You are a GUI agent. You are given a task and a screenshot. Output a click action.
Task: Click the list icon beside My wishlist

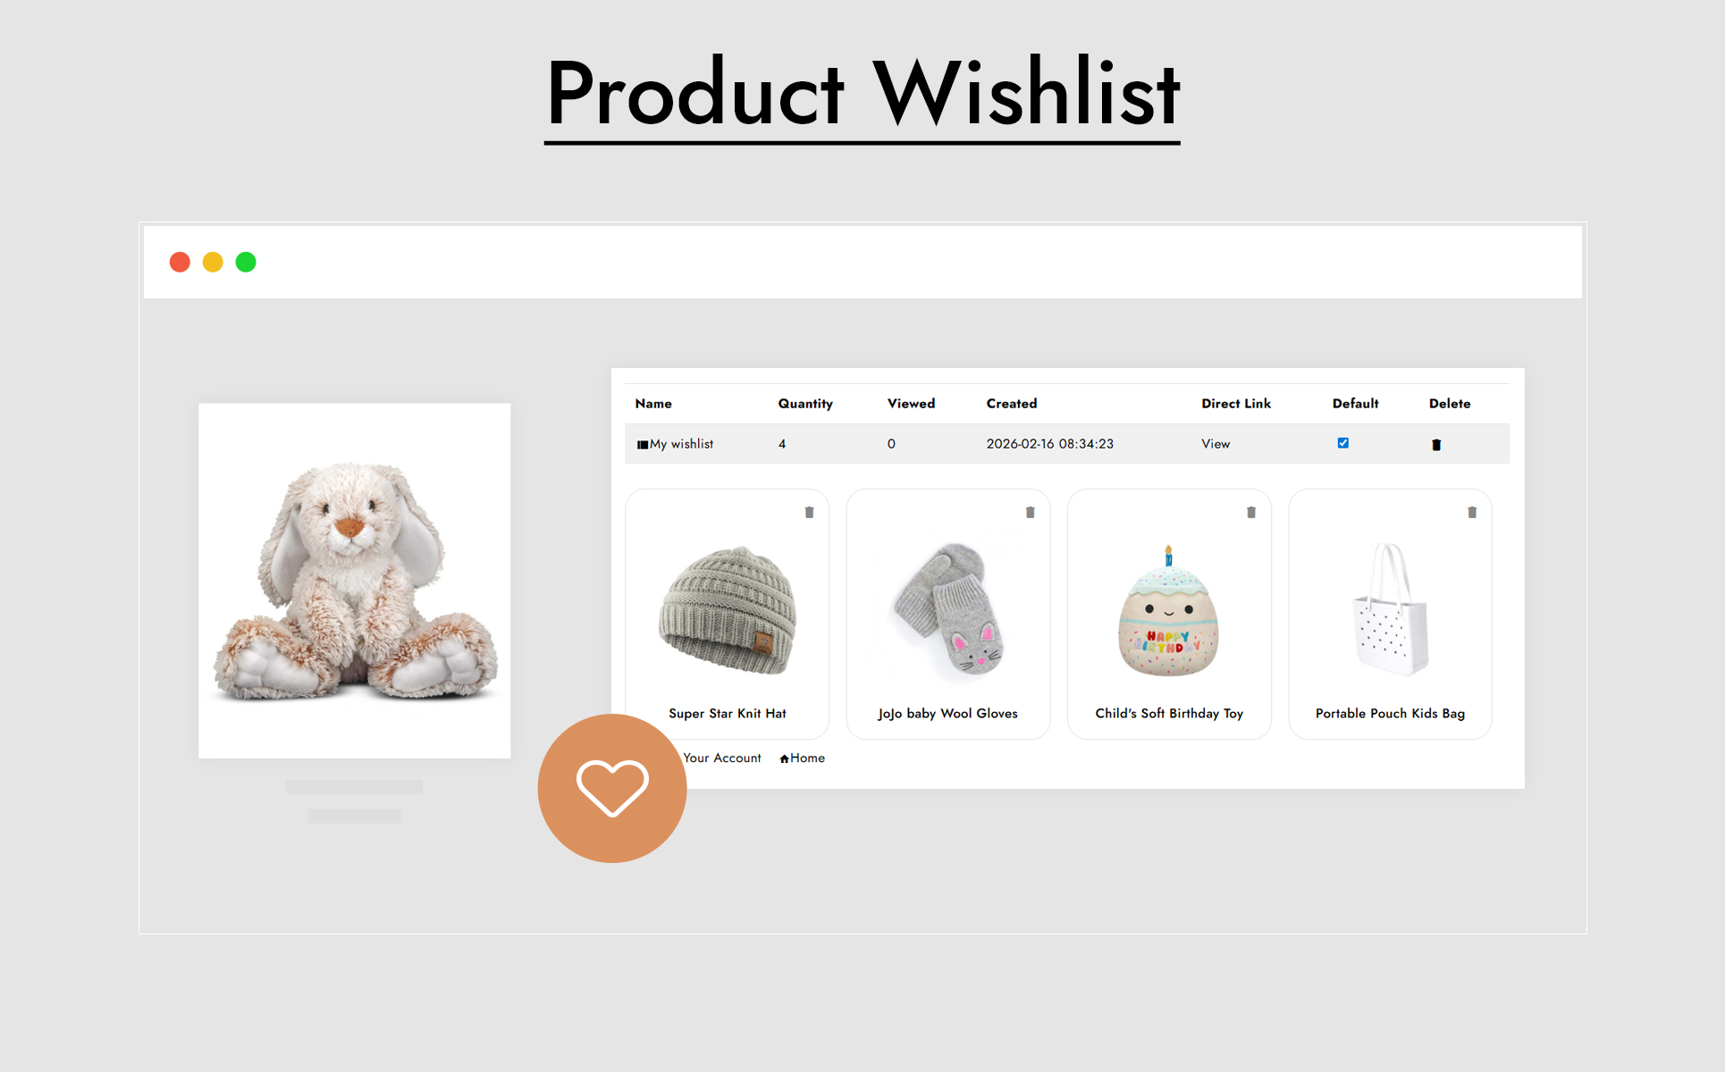point(642,445)
